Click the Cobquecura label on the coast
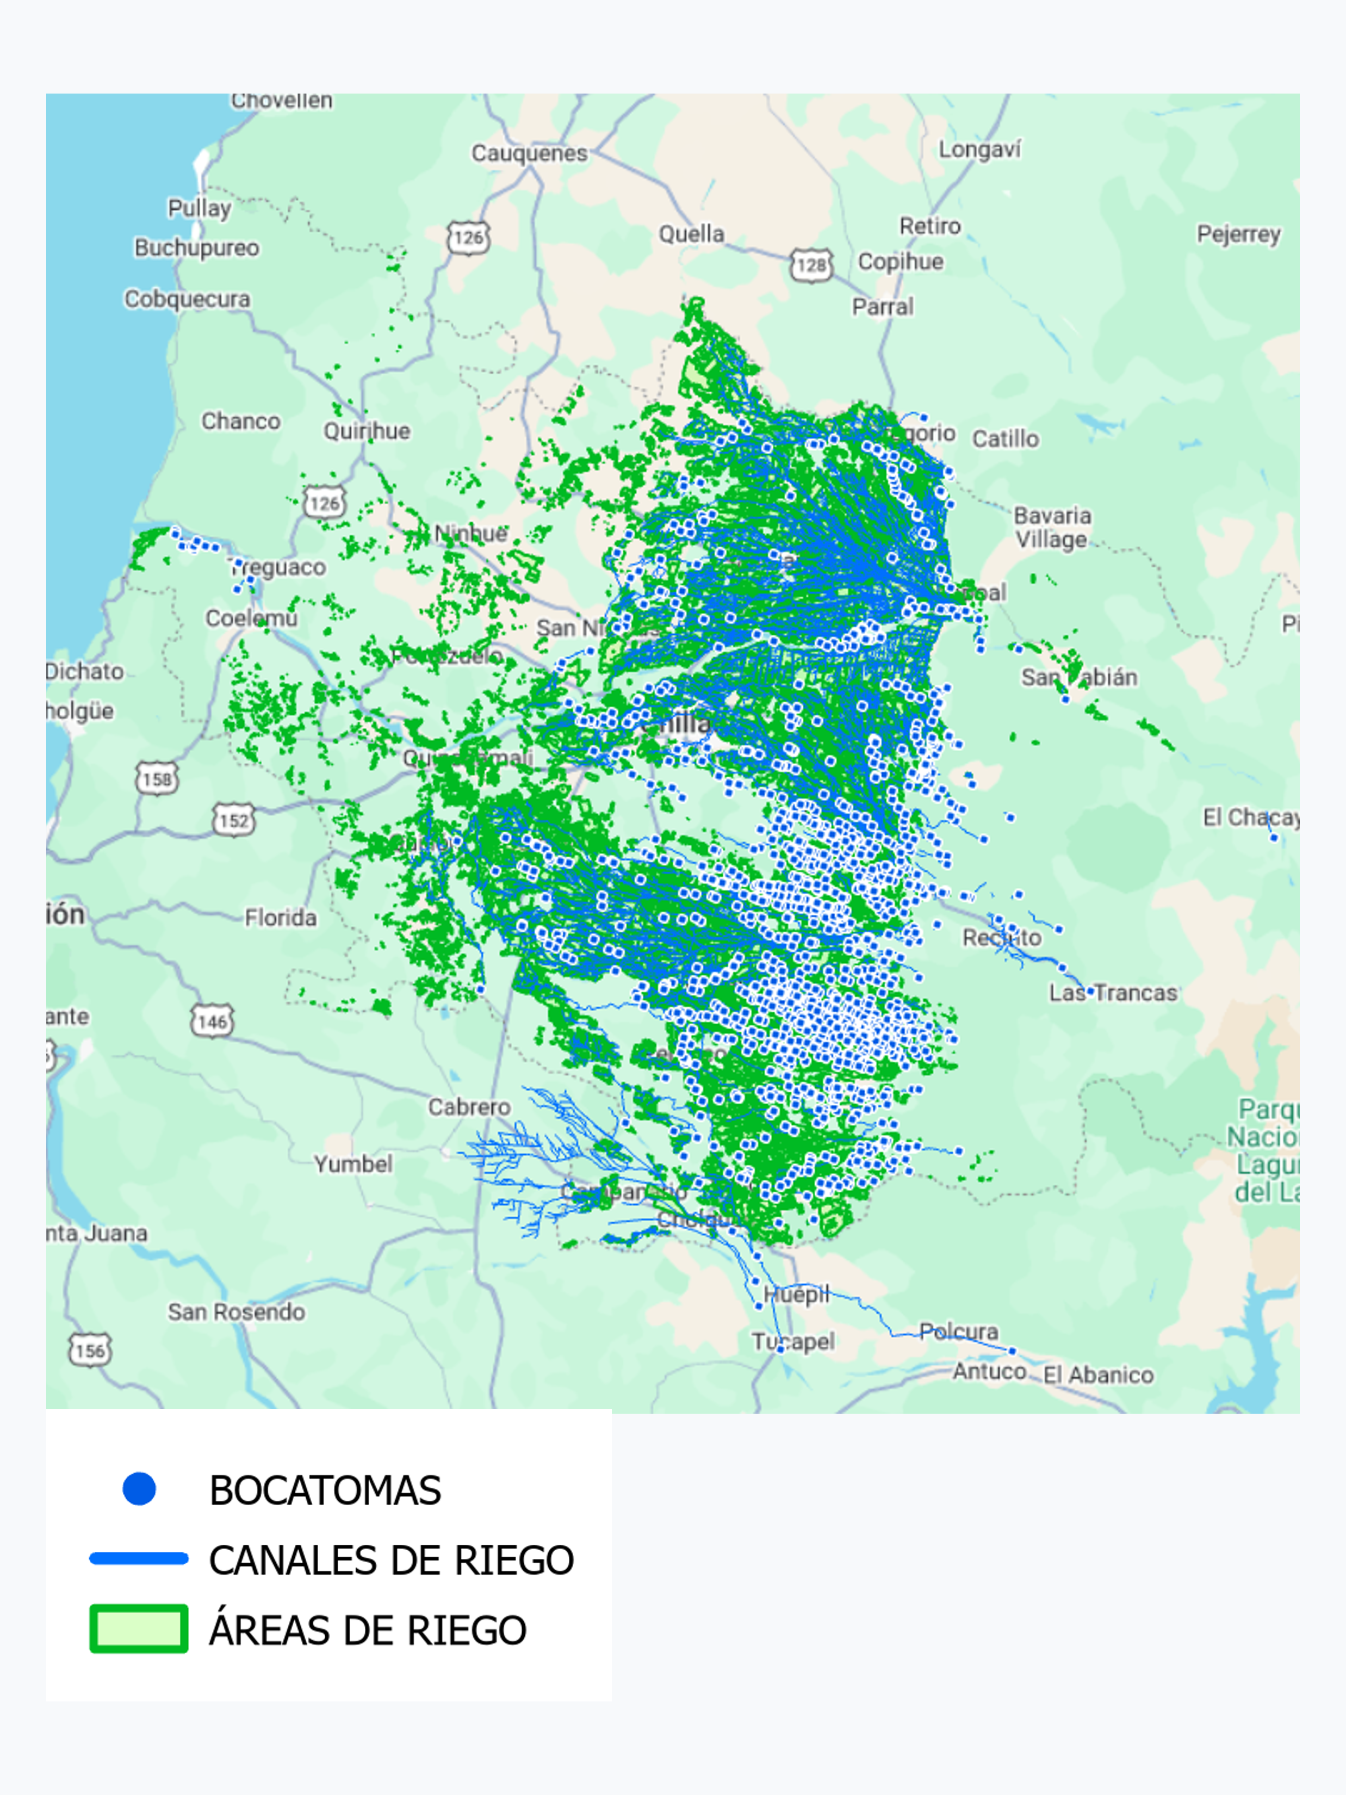 click(188, 299)
